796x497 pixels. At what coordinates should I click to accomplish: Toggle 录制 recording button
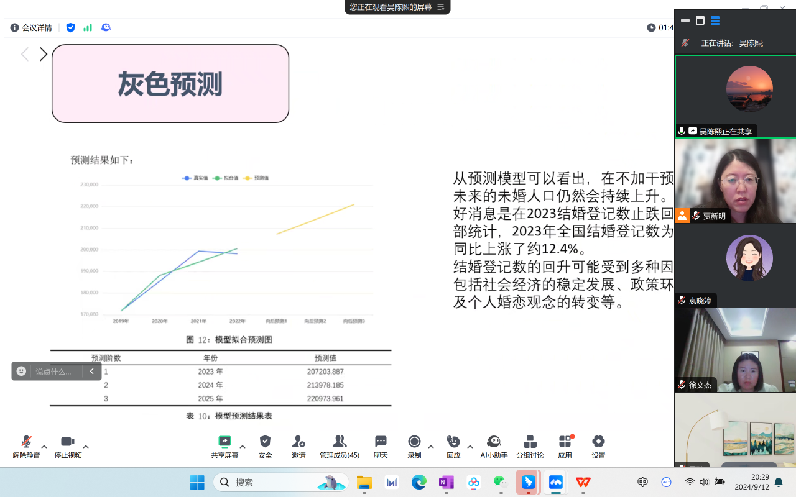414,446
